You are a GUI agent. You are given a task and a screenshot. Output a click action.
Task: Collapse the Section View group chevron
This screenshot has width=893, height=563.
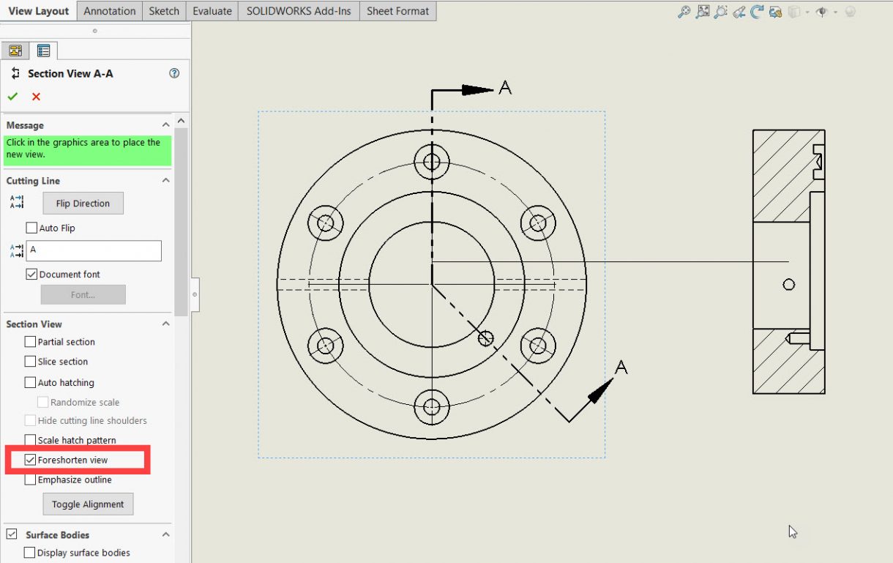pos(166,324)
